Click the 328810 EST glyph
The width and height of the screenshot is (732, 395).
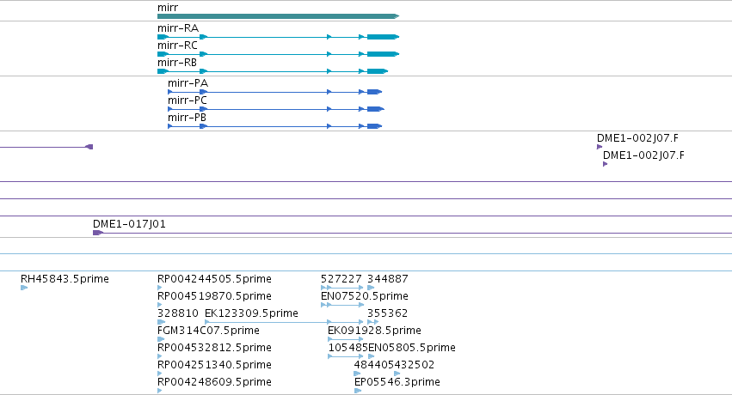tap(162, 322)
